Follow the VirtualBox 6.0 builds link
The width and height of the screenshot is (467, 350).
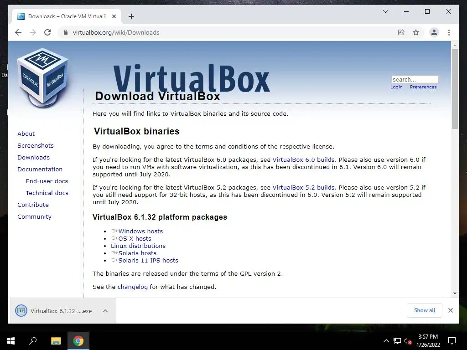pyautogui.click(x=303, y=160)
